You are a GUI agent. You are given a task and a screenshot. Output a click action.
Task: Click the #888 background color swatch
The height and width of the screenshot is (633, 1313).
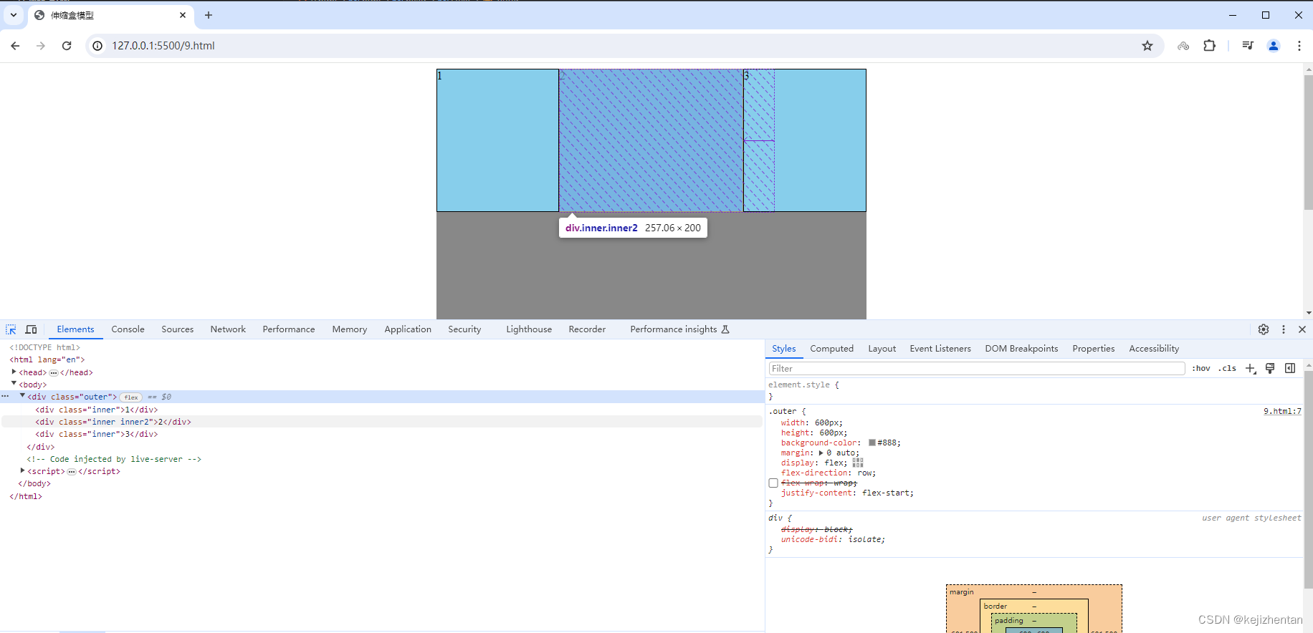tap(872, 443)
